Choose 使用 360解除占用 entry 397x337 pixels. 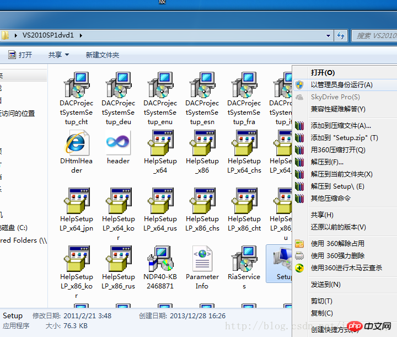pos(337,244)
